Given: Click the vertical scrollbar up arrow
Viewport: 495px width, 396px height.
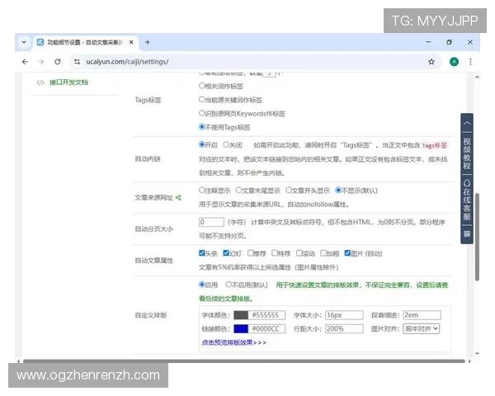Looking at the screenshot, I should coord(477,77).
